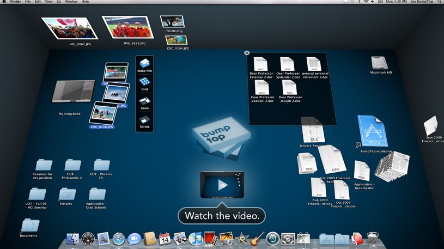Select Dear Professor Vazirani 2.doc
This screenshot has width=444, height=249.
click(262, 91)
